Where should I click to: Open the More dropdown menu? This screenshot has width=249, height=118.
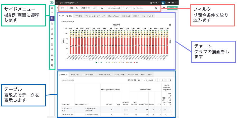click(x=154, y=3)
